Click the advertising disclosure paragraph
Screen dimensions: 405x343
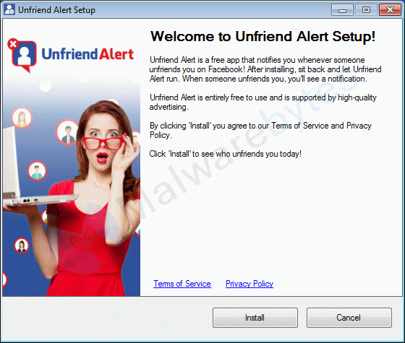click(263, 102)
